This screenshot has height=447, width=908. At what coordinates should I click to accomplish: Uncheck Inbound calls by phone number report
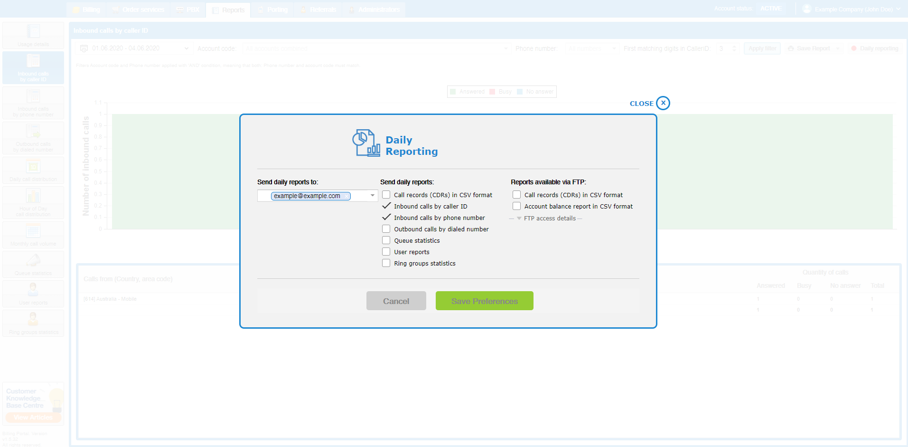point(386,218)
